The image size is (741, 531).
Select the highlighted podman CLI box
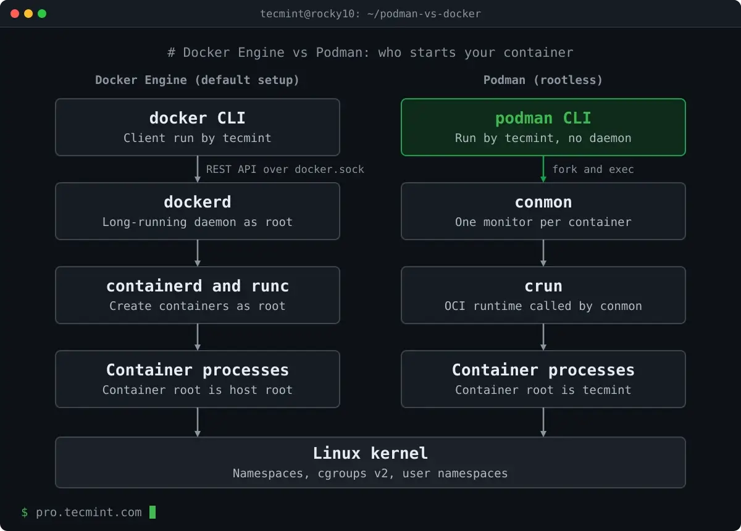tap(543, 127)
